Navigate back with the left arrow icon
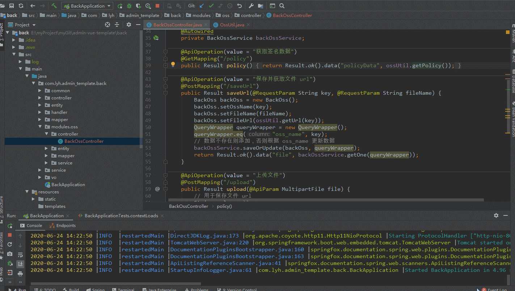515x291 pixels. click(33, 6)
